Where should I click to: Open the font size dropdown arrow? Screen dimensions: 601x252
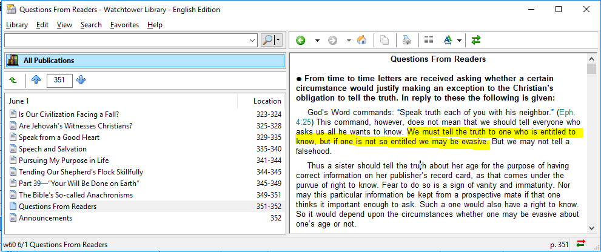tap(460, 41)
